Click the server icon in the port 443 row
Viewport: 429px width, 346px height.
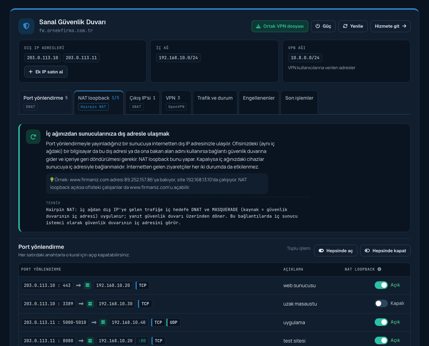point(88,285)
